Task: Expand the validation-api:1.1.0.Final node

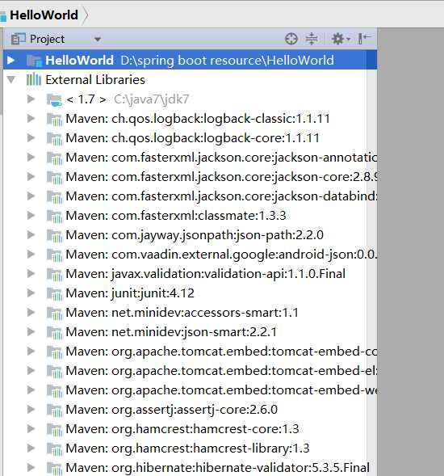Action: pos(31,273)
